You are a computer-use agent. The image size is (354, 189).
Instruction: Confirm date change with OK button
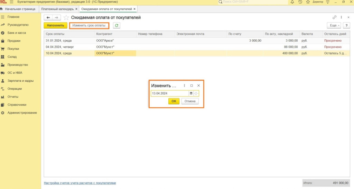tap(174, 101)
